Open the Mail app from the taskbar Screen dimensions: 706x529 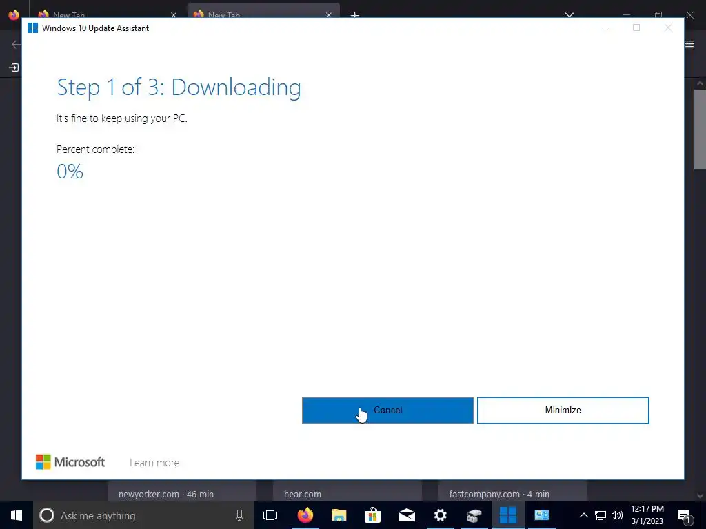click(407, 515)
